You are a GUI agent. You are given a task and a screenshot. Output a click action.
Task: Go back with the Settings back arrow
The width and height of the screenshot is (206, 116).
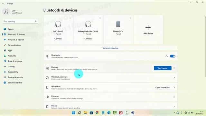pyautogui.click(x=3, y=4)
